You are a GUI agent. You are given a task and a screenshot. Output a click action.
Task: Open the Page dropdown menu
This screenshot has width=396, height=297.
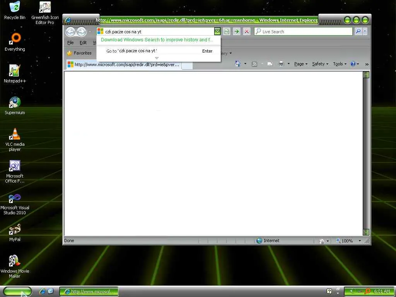coord(301,64)
